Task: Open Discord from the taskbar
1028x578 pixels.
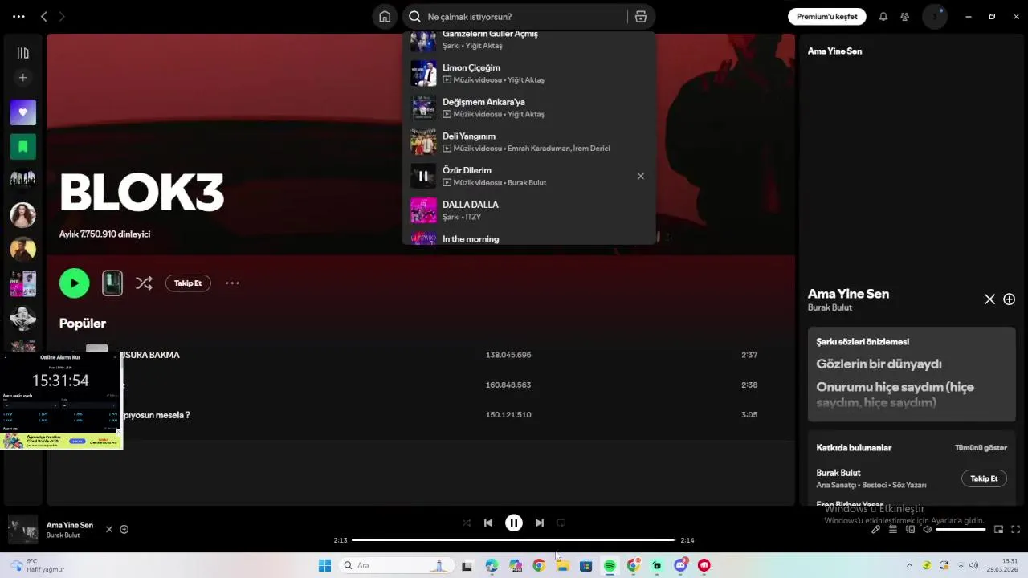Action: [x=681, y=565]
